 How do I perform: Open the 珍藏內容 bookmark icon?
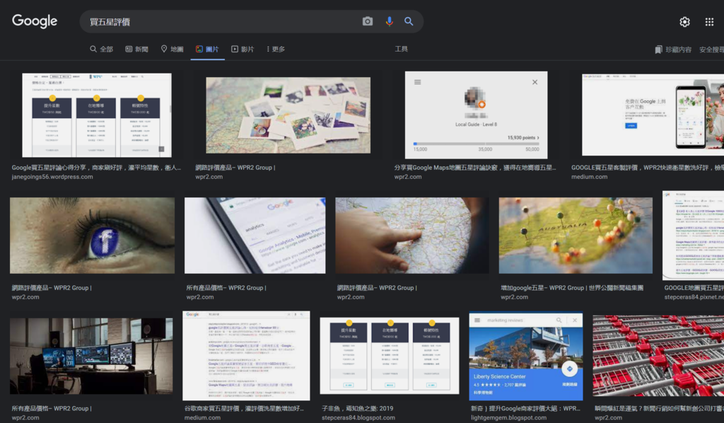(658, 50)
